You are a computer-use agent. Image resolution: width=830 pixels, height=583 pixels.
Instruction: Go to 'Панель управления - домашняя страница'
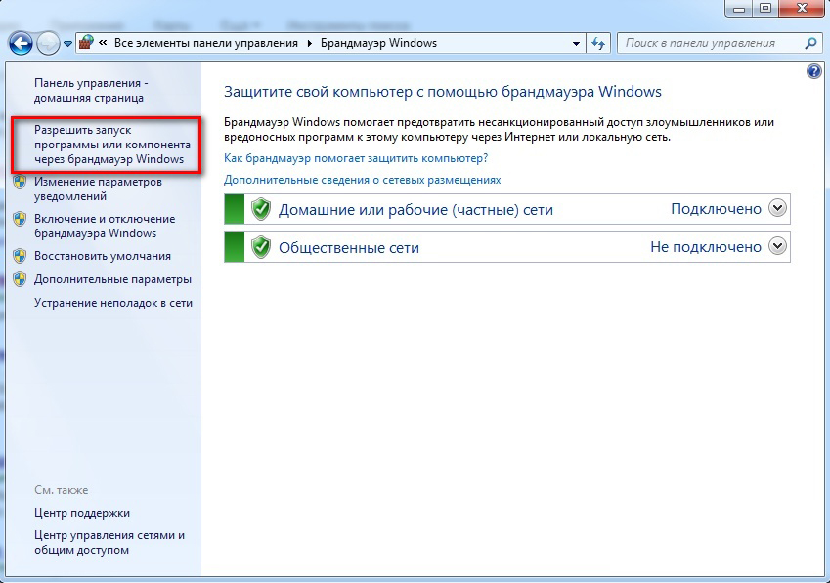coord(91,91)
